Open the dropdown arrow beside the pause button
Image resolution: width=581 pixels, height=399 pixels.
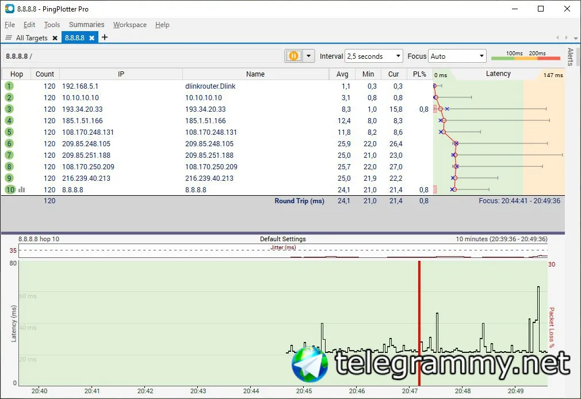309,56
